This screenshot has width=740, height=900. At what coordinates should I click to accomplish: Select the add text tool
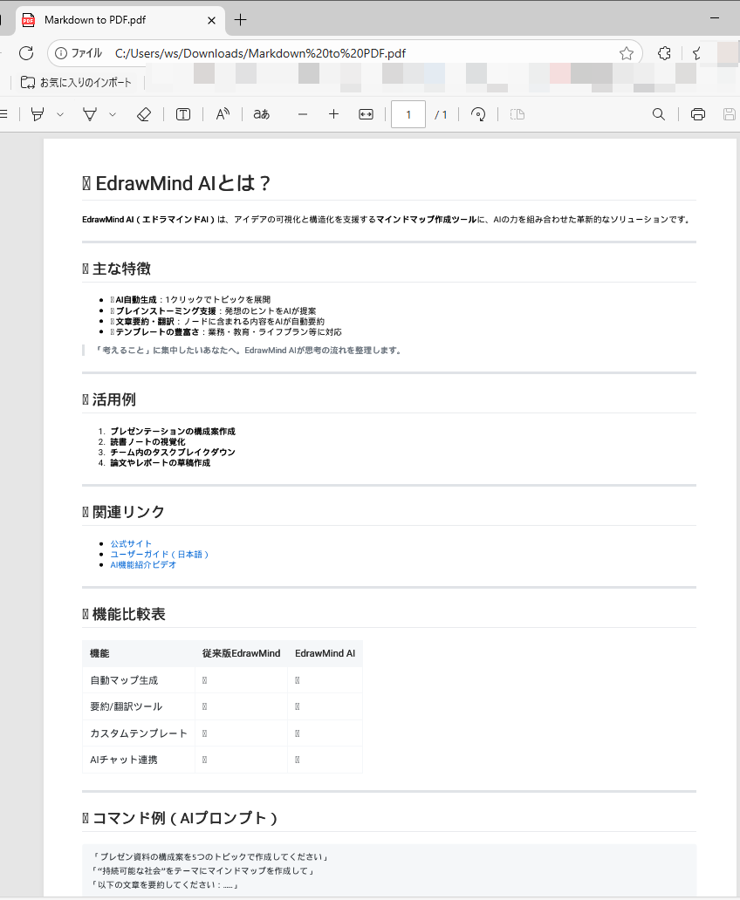182,114
